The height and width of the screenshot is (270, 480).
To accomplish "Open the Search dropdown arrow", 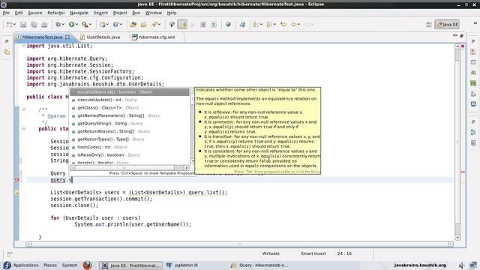I will 160,25.
